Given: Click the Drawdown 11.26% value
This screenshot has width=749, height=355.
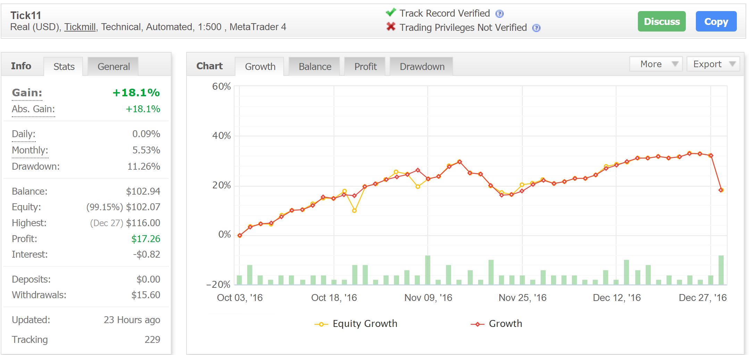Looking at the screenshot, I should (x=144, y=167).
